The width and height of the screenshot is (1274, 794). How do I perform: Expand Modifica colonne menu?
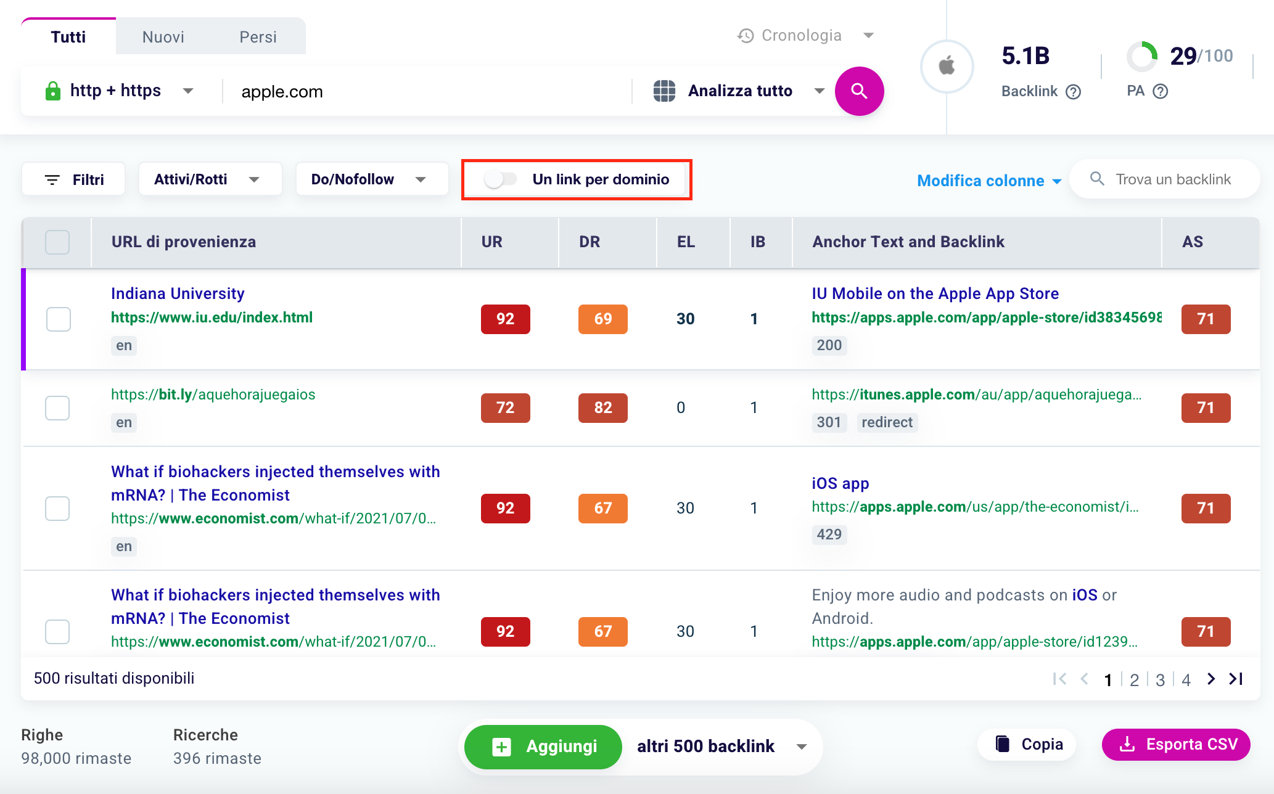point(989,181)
